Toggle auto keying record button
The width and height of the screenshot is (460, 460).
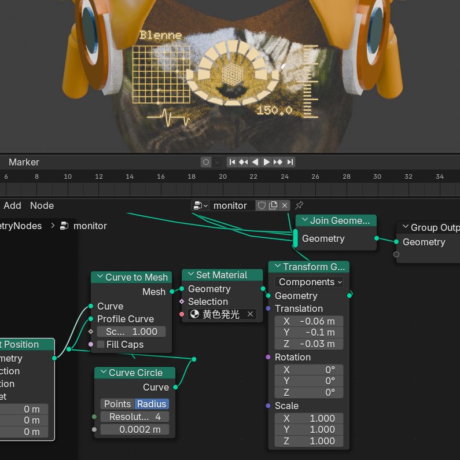coord(205,162)
